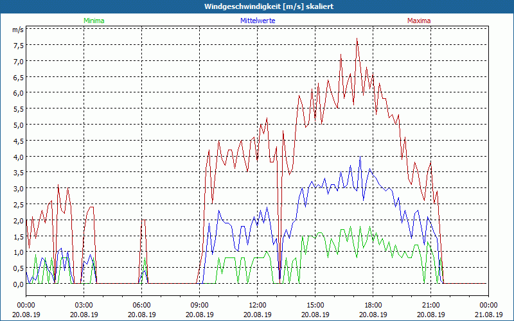Image resolution: width=514 pixels, height=321 pixels.
Task: Click the "20.08.19" date under 12:00
Action: click(258, 315)
